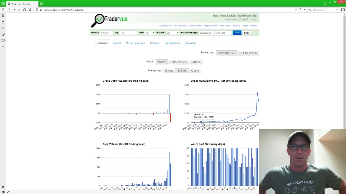346x194 pixels.
Task: Open the Downloads side panel
Action: (3, 22)
